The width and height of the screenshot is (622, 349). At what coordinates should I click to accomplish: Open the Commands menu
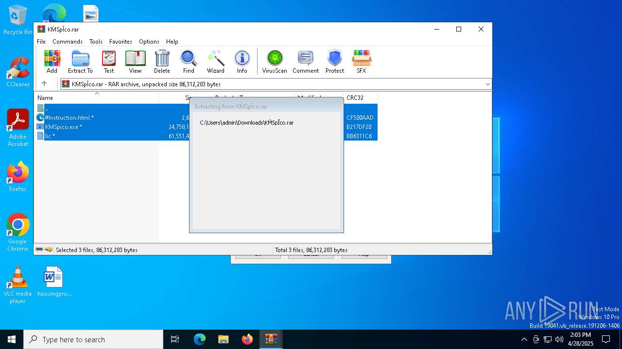coord(68,42)
